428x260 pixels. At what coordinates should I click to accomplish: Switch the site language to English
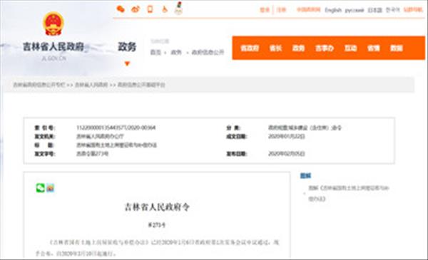click(333, 11)
